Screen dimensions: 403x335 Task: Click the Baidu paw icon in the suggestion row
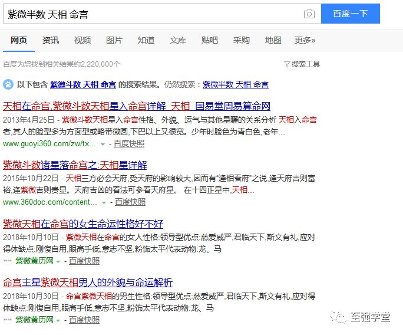8,84
